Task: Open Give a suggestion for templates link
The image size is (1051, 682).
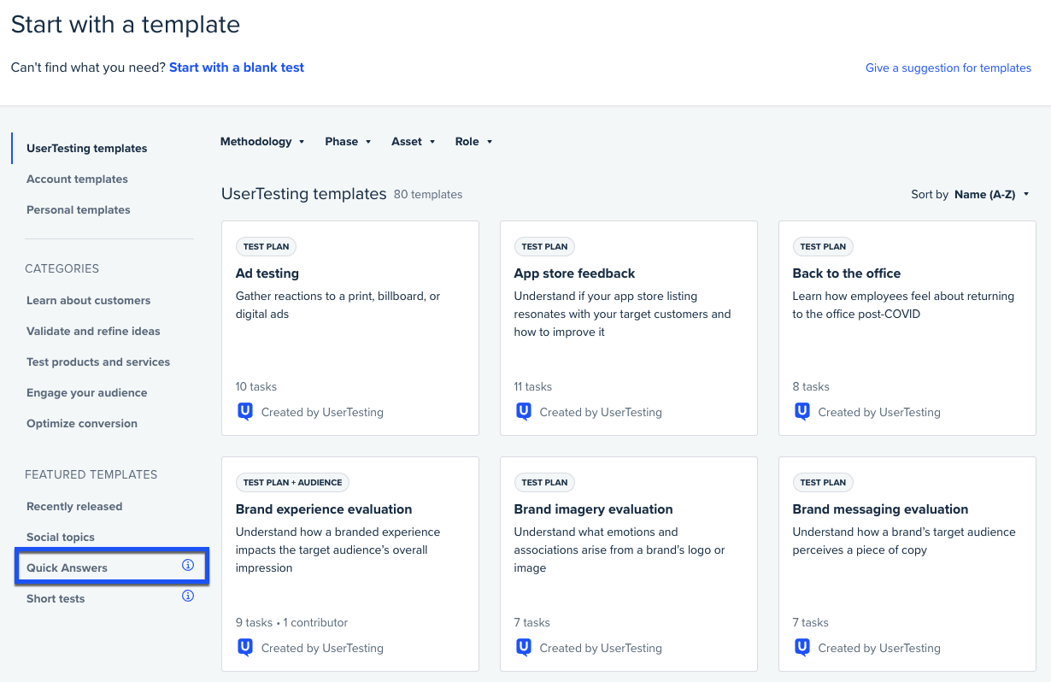Action: (948, 68)
